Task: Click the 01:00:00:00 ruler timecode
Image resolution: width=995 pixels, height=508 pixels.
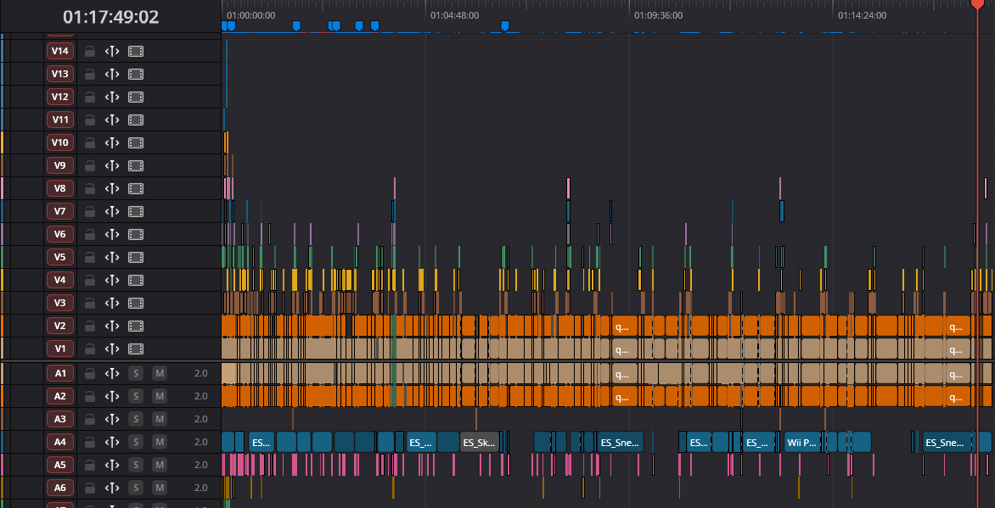Action: (250, 15)
